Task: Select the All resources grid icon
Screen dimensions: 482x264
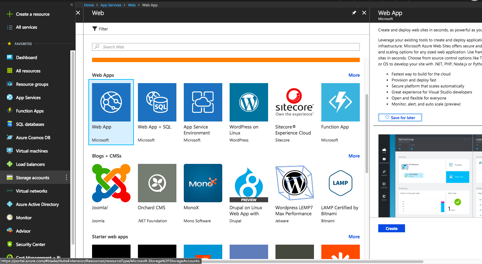Action: pos(10,71)
